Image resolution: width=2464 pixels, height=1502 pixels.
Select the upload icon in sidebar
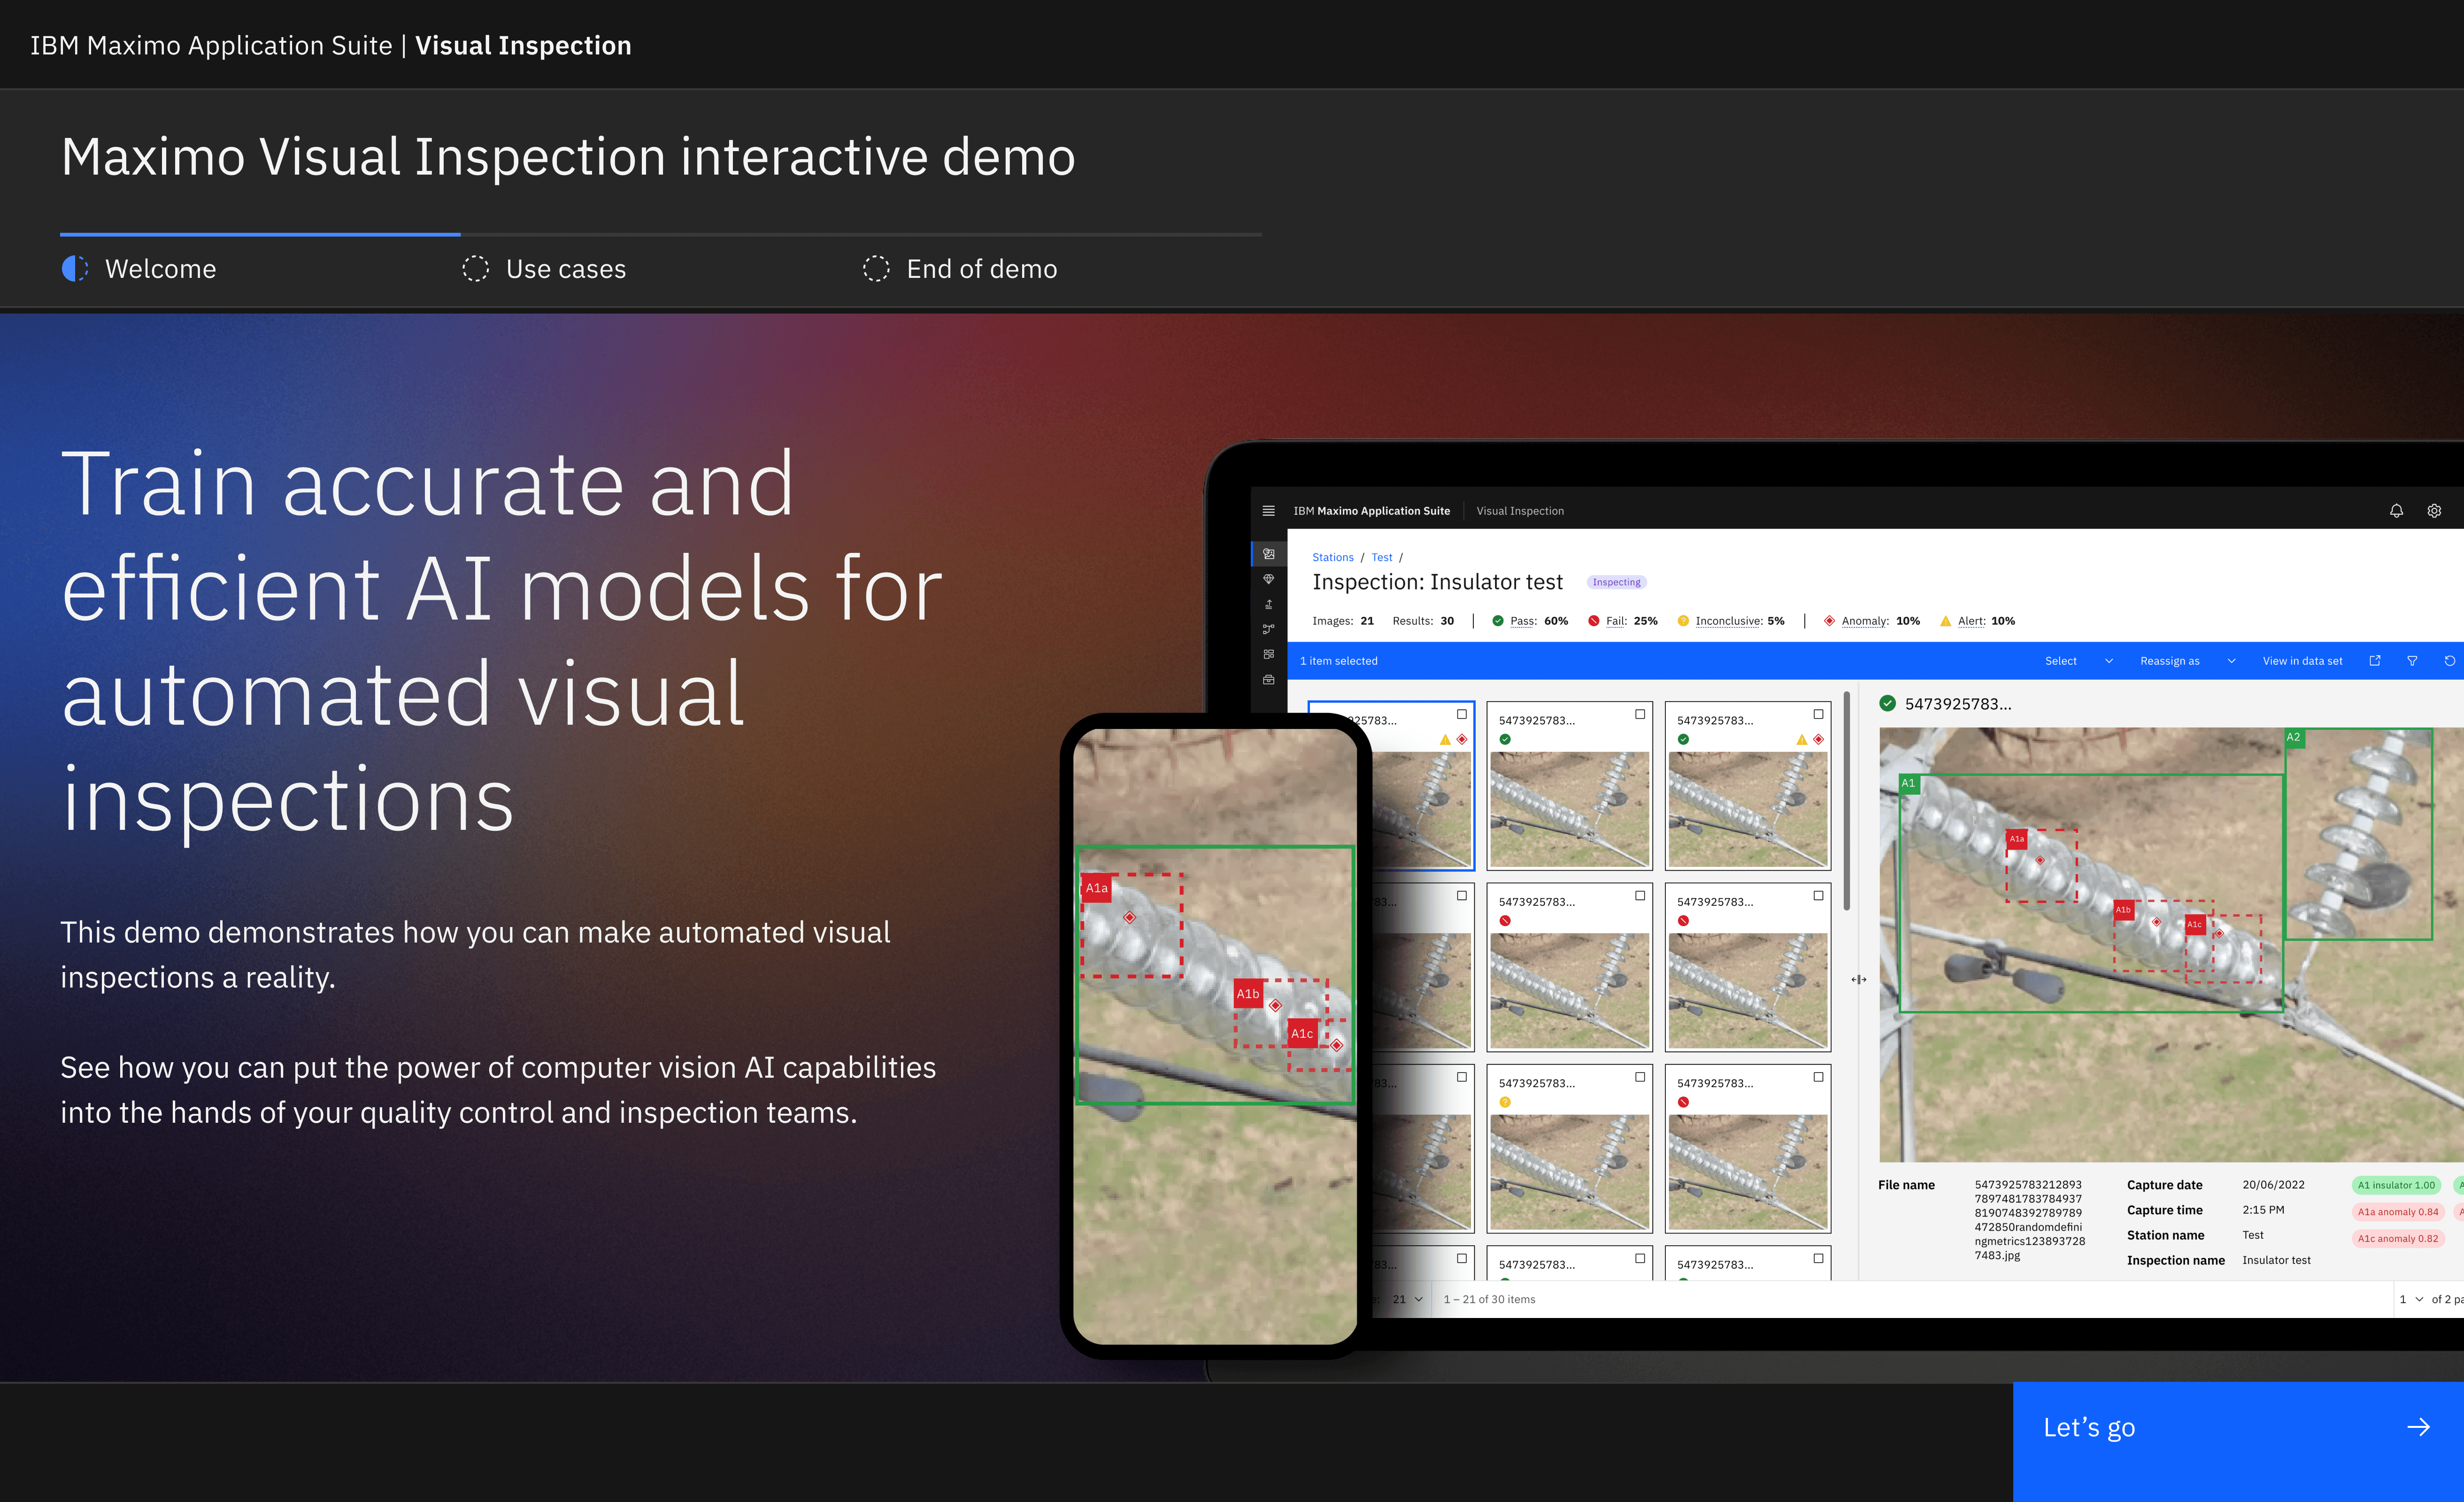point(1268,605)
